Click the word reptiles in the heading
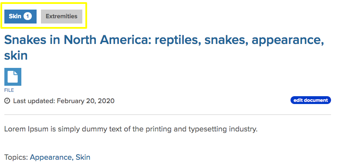This screenshot has width=338, height=168. [x=178, y=40]
